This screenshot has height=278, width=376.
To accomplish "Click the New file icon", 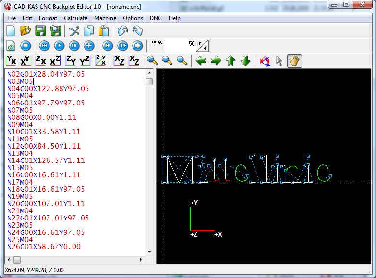I will click(11, 31).
